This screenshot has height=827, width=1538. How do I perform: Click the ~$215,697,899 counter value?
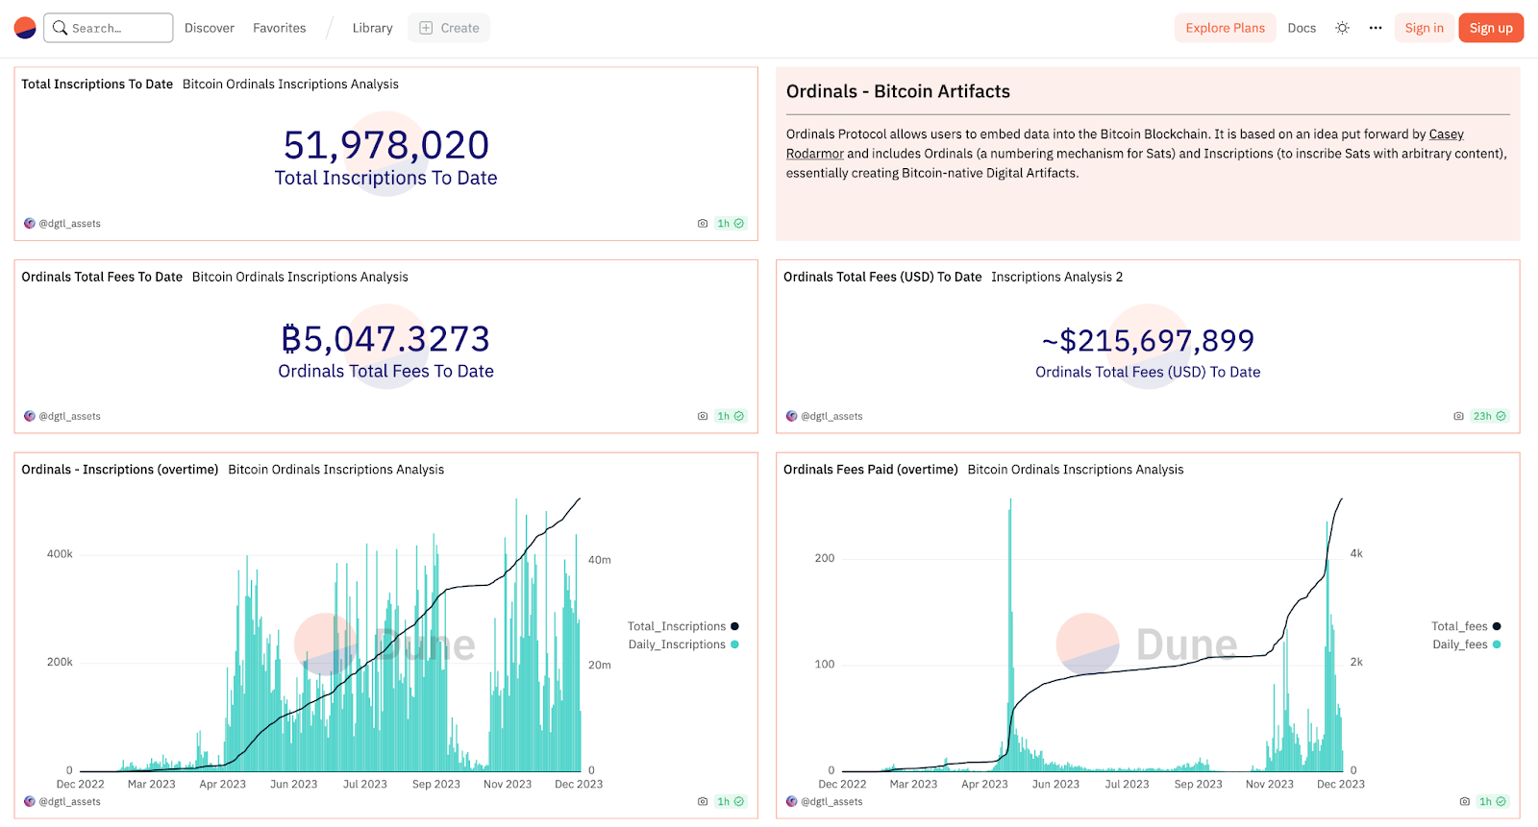[1148, 341]
